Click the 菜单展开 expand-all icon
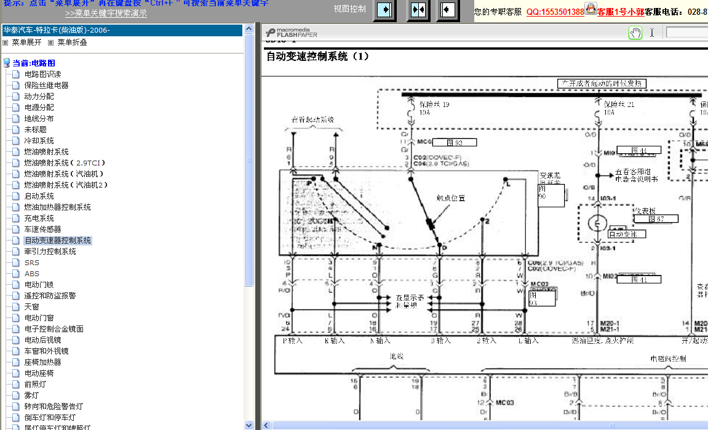Screen dimensions: 708x430 [x=6, y=42]
